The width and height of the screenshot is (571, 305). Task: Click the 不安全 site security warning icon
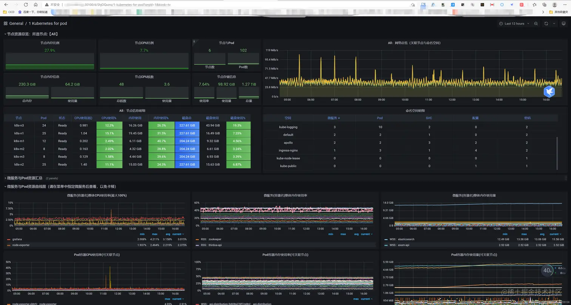(46, 5)
